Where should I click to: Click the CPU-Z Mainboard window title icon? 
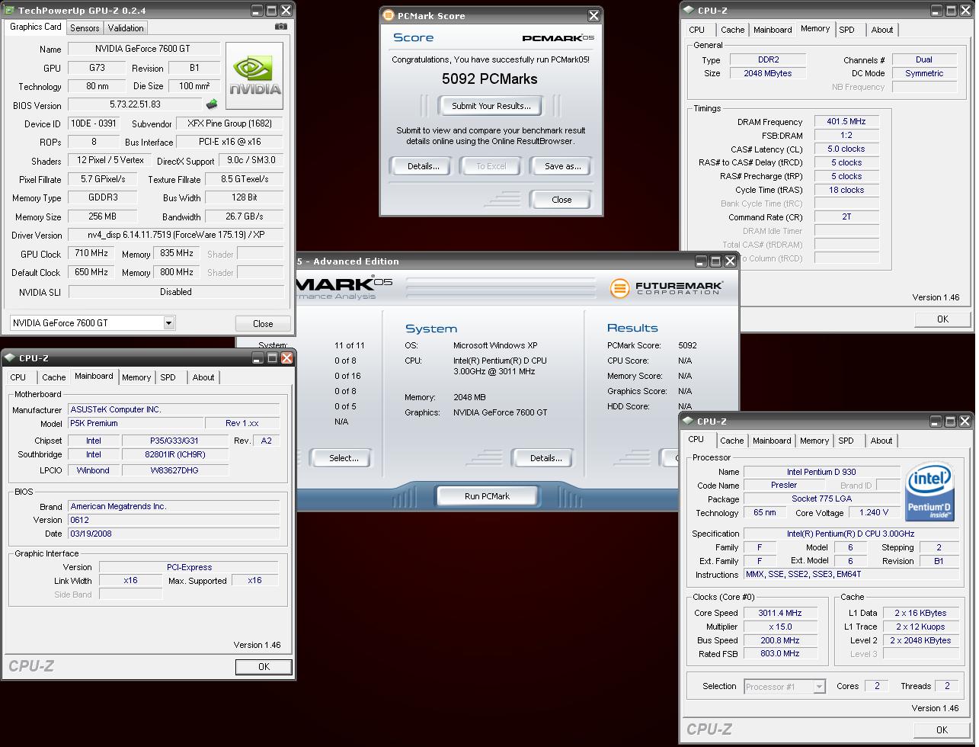[x=10, y=357]
